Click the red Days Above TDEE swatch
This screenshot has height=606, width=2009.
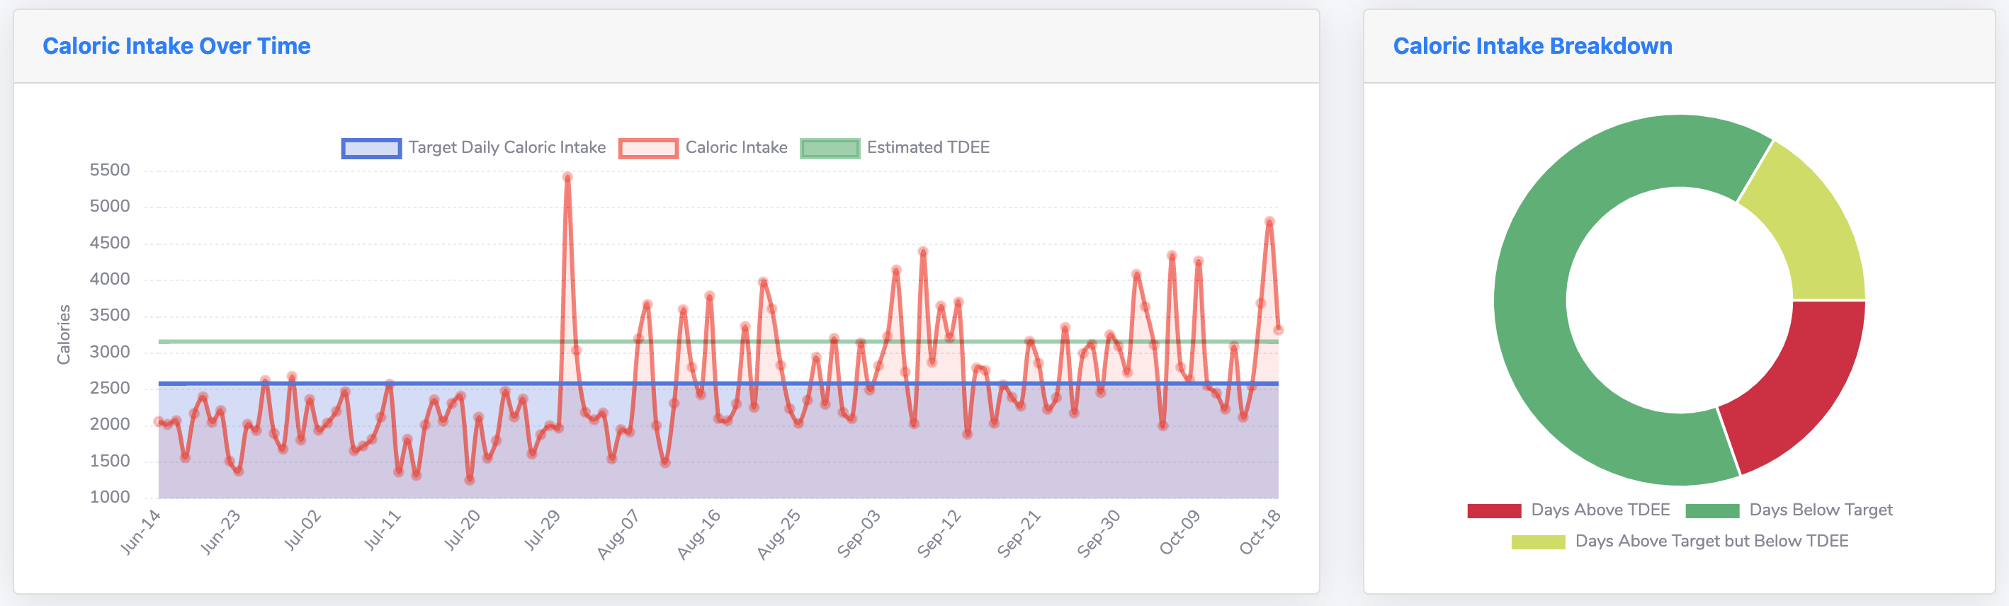1494,511
